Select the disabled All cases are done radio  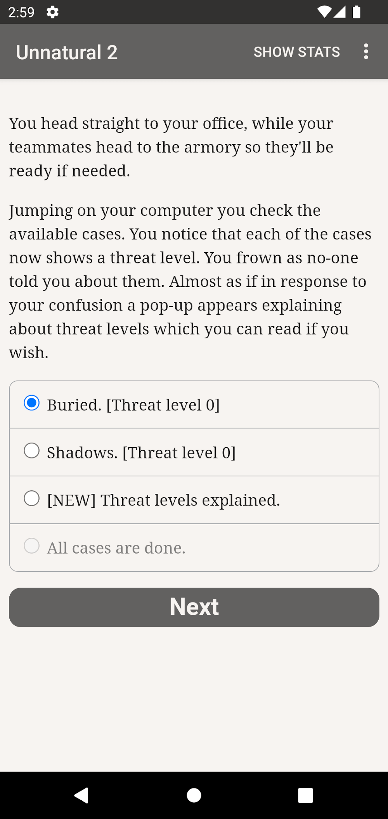pos(32,546)
